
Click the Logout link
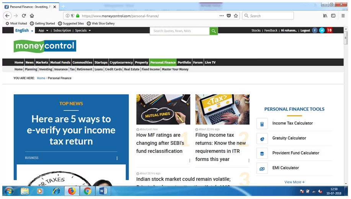305,30
